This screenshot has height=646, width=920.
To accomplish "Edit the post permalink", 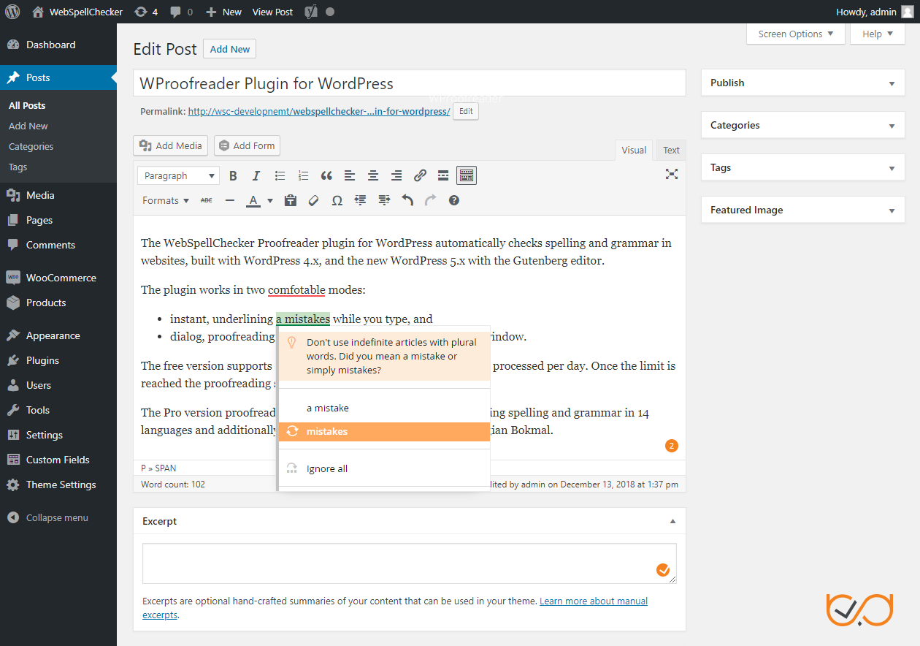I will click(465, 111).
